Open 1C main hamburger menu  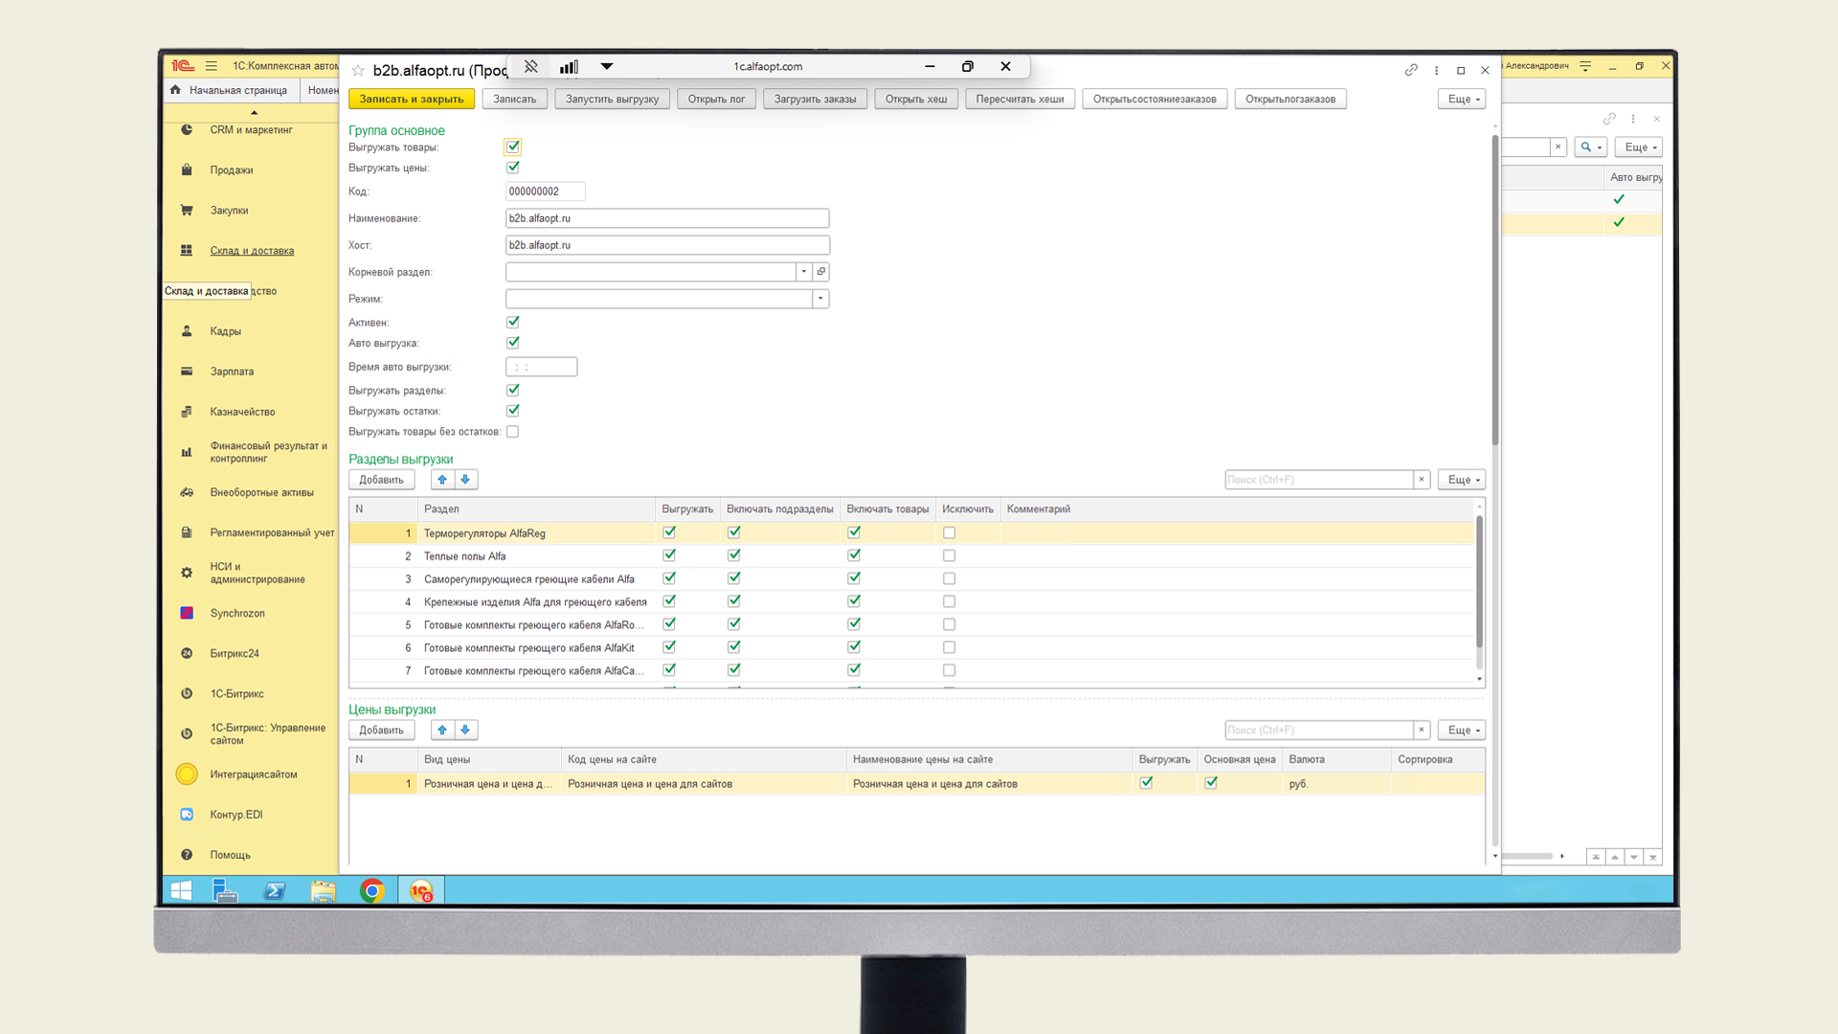(x=211, y=66)
